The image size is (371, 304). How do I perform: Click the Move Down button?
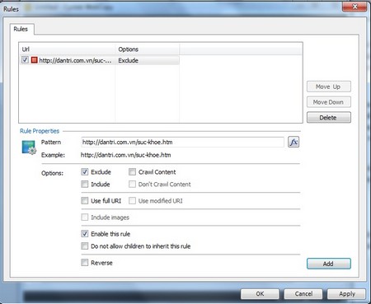[x=329, y=102]
